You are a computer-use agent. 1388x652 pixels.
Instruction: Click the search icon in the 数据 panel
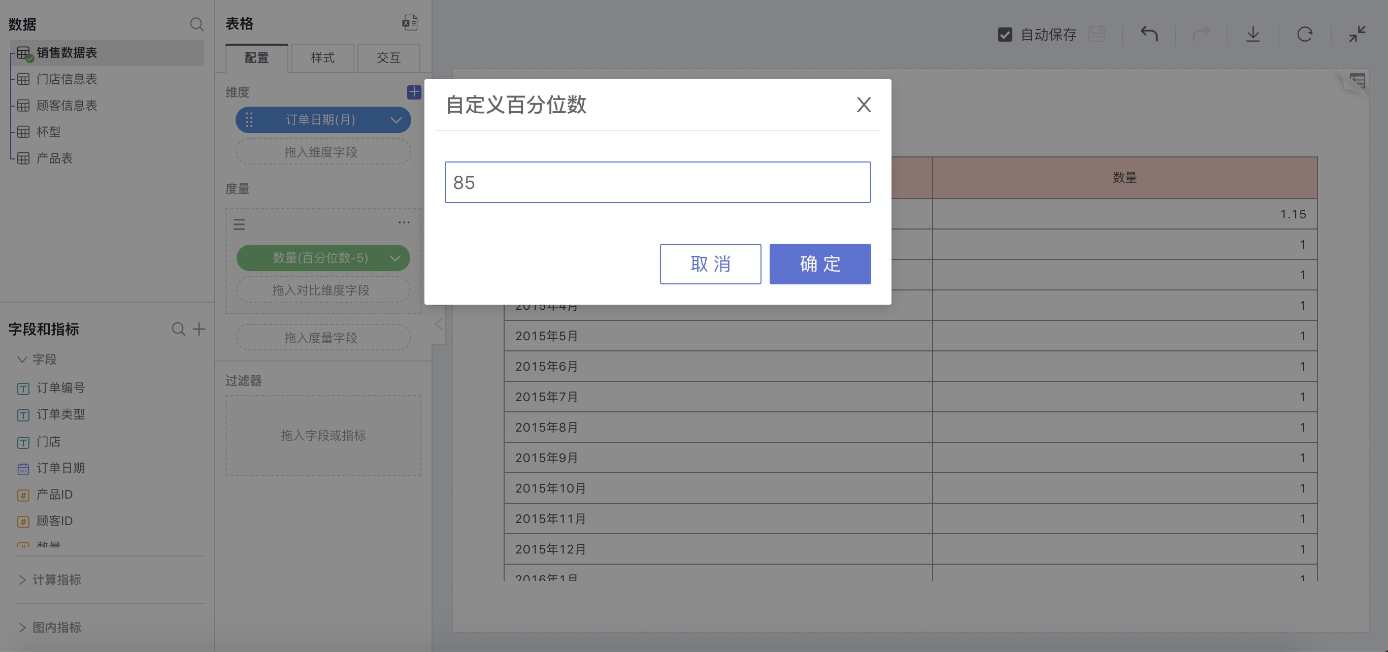coord(196,24)
